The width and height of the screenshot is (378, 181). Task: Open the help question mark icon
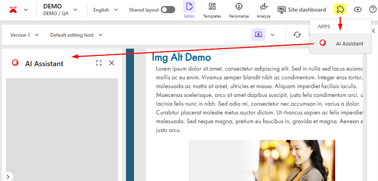click(372, 10)
